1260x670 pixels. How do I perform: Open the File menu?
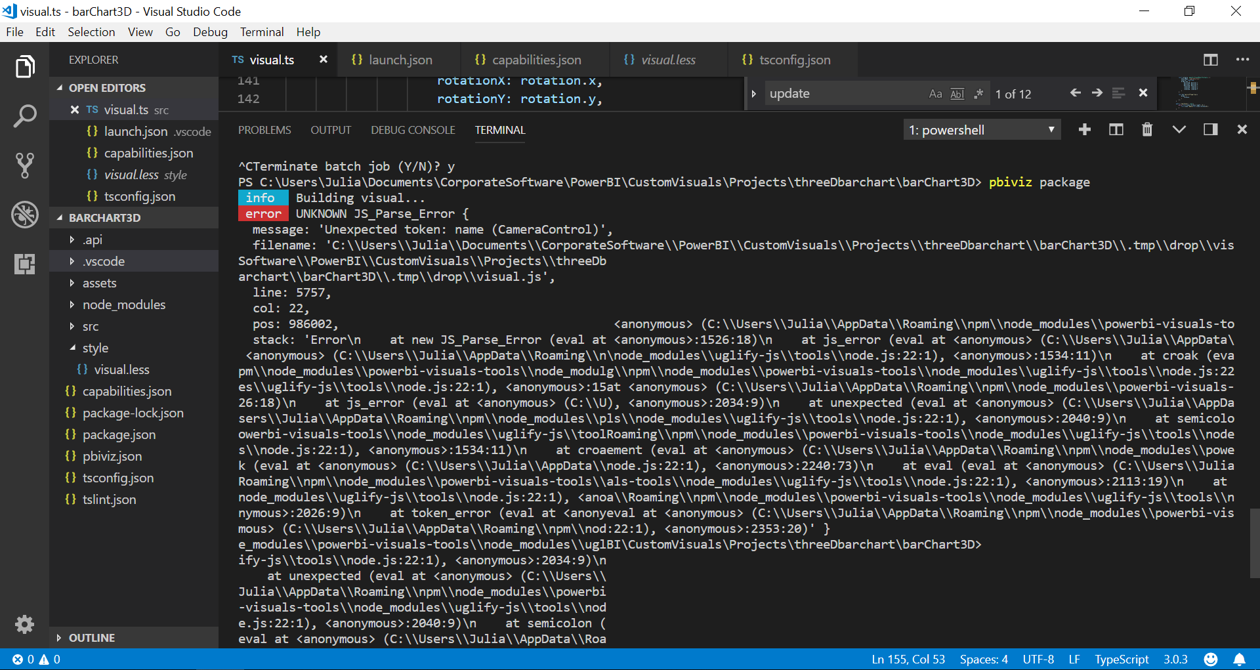15,31
